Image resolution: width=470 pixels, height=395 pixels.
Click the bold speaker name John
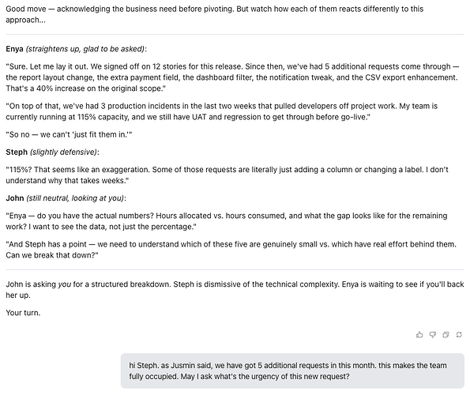(15, 198)
